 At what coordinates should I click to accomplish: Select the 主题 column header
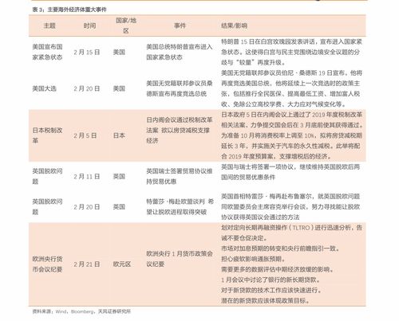(49, 25)
